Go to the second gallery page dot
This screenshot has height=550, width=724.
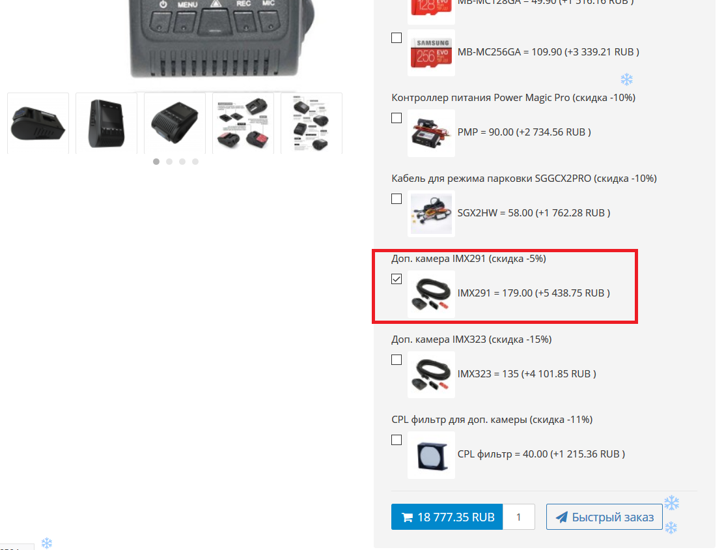[x=169, y=162]
